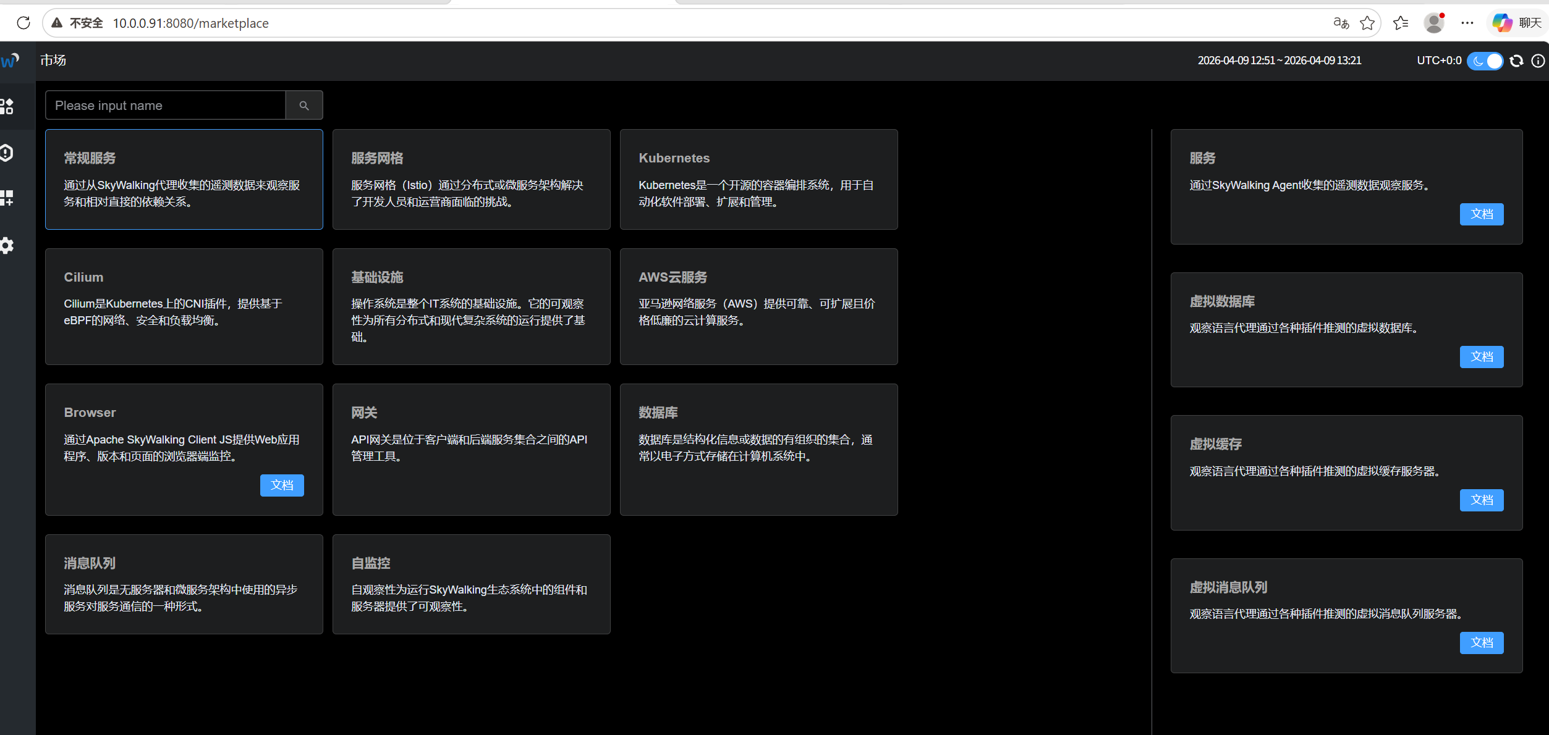The height and width of the screenshot is (735, 1549).
Task: Click the info circle icon in header
Action: click(x=1538, y=61)
